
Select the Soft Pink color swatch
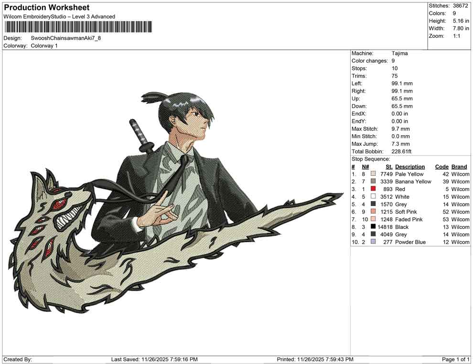coord(374,212)
